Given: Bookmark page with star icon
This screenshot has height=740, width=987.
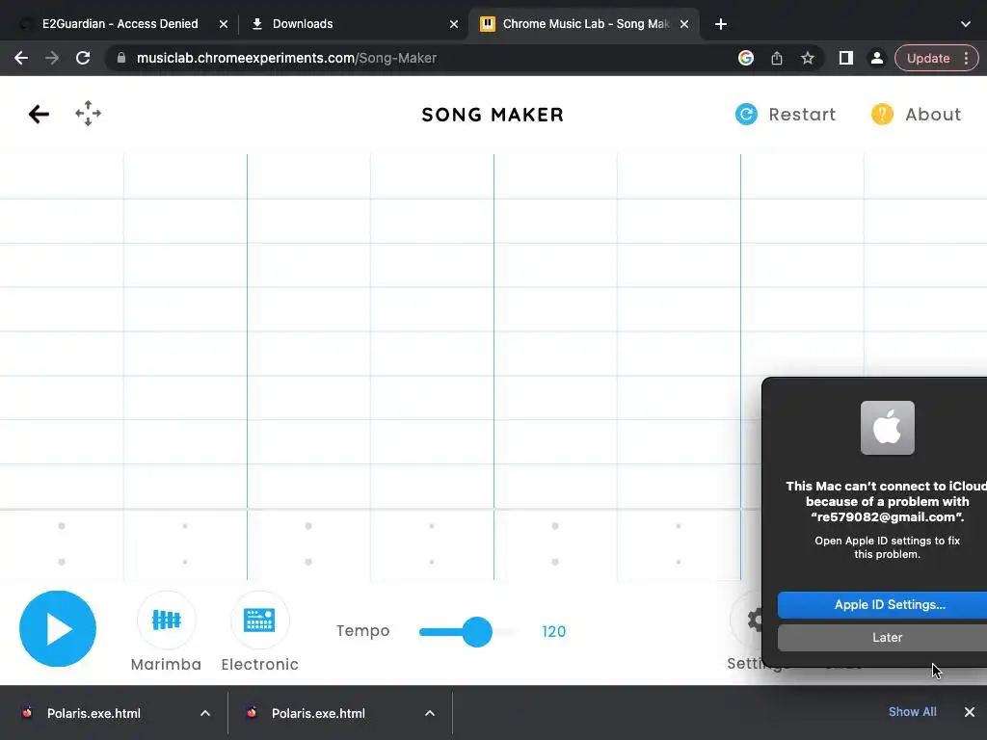Looking at the screenshot, I should click(x=808, y=58).
